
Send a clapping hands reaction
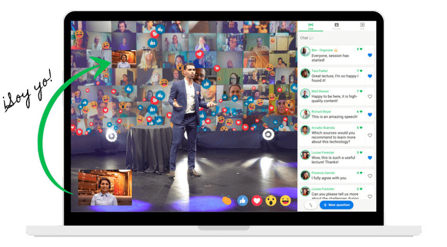227,200
